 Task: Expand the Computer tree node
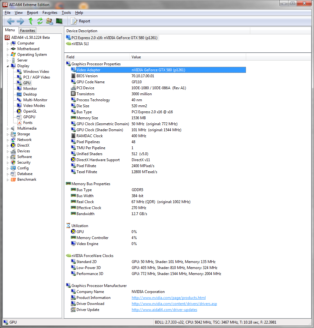(8, 44)
